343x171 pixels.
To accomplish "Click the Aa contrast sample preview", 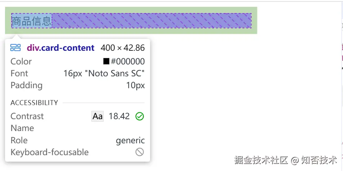I will click(98, 116).
